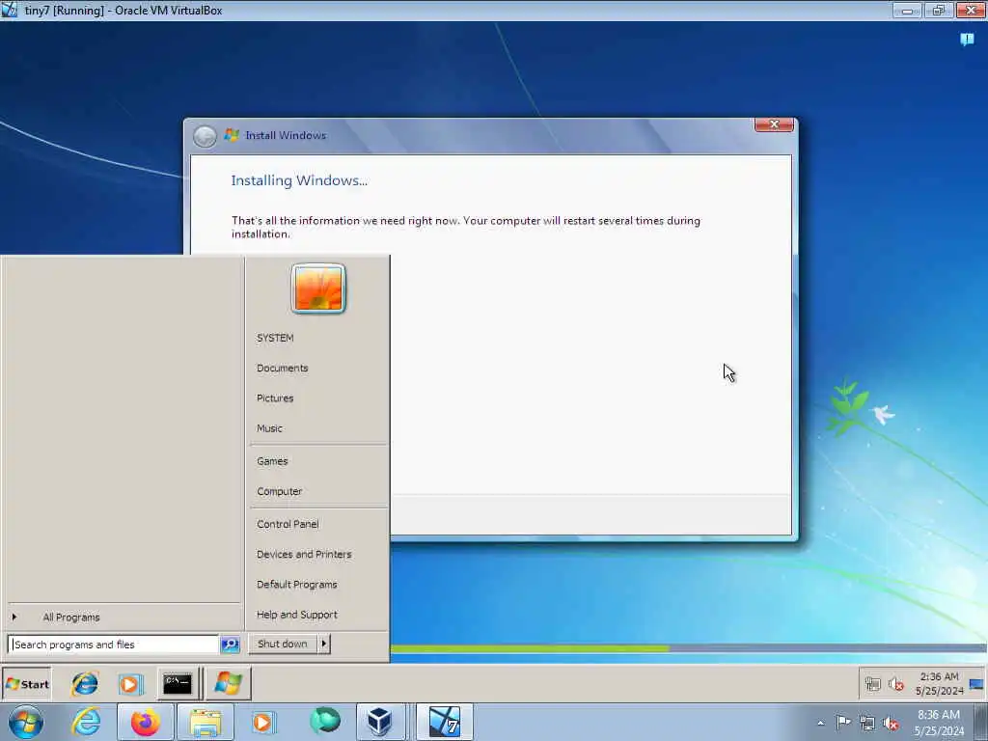Open Games from the Start menu
The height and width of the screenshot is (741, 988).
272,461
